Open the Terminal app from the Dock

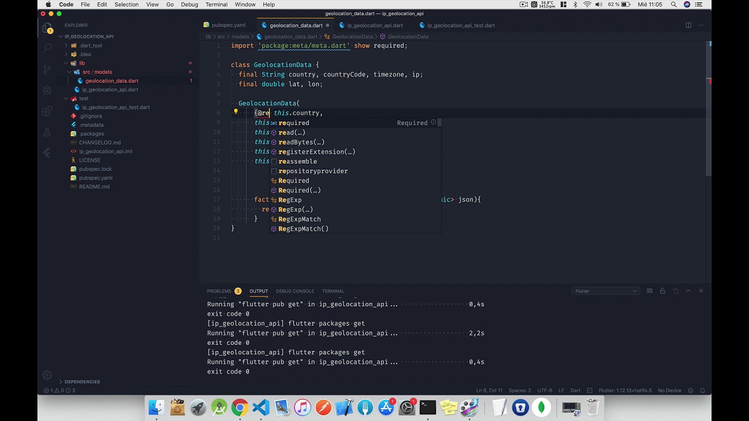point(428,407)
